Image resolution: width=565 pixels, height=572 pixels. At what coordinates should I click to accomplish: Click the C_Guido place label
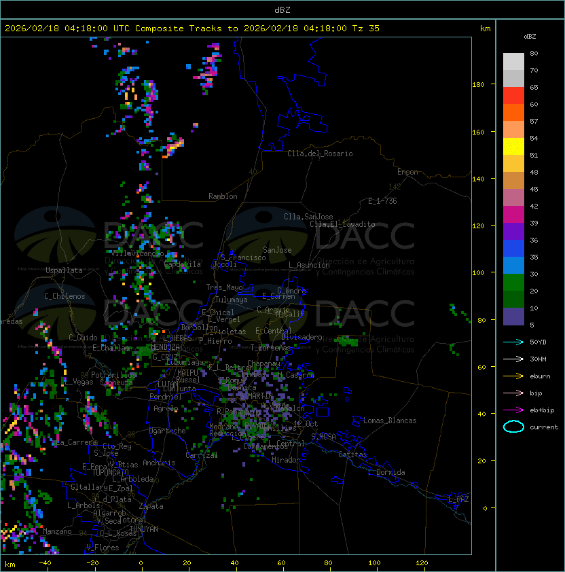pyautogui.click(x=83, y=338)
